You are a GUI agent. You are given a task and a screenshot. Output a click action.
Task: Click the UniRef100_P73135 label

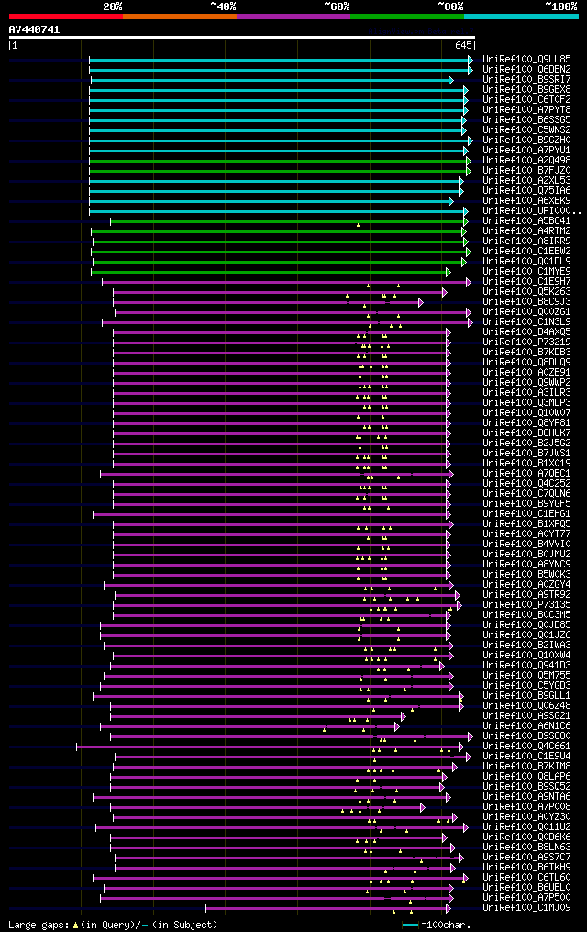point(526,605)
